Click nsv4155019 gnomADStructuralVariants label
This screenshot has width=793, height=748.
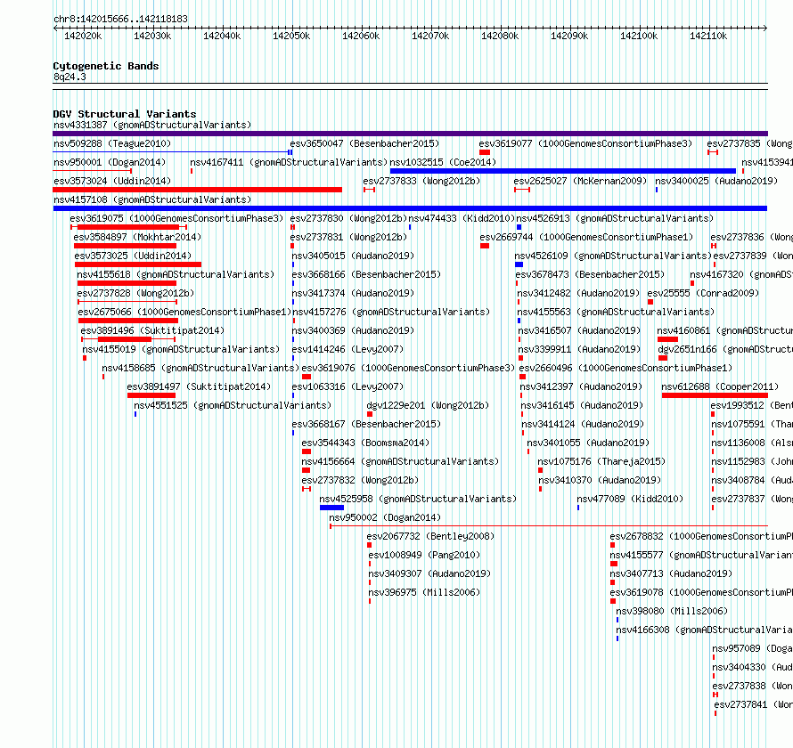(181, 349)
